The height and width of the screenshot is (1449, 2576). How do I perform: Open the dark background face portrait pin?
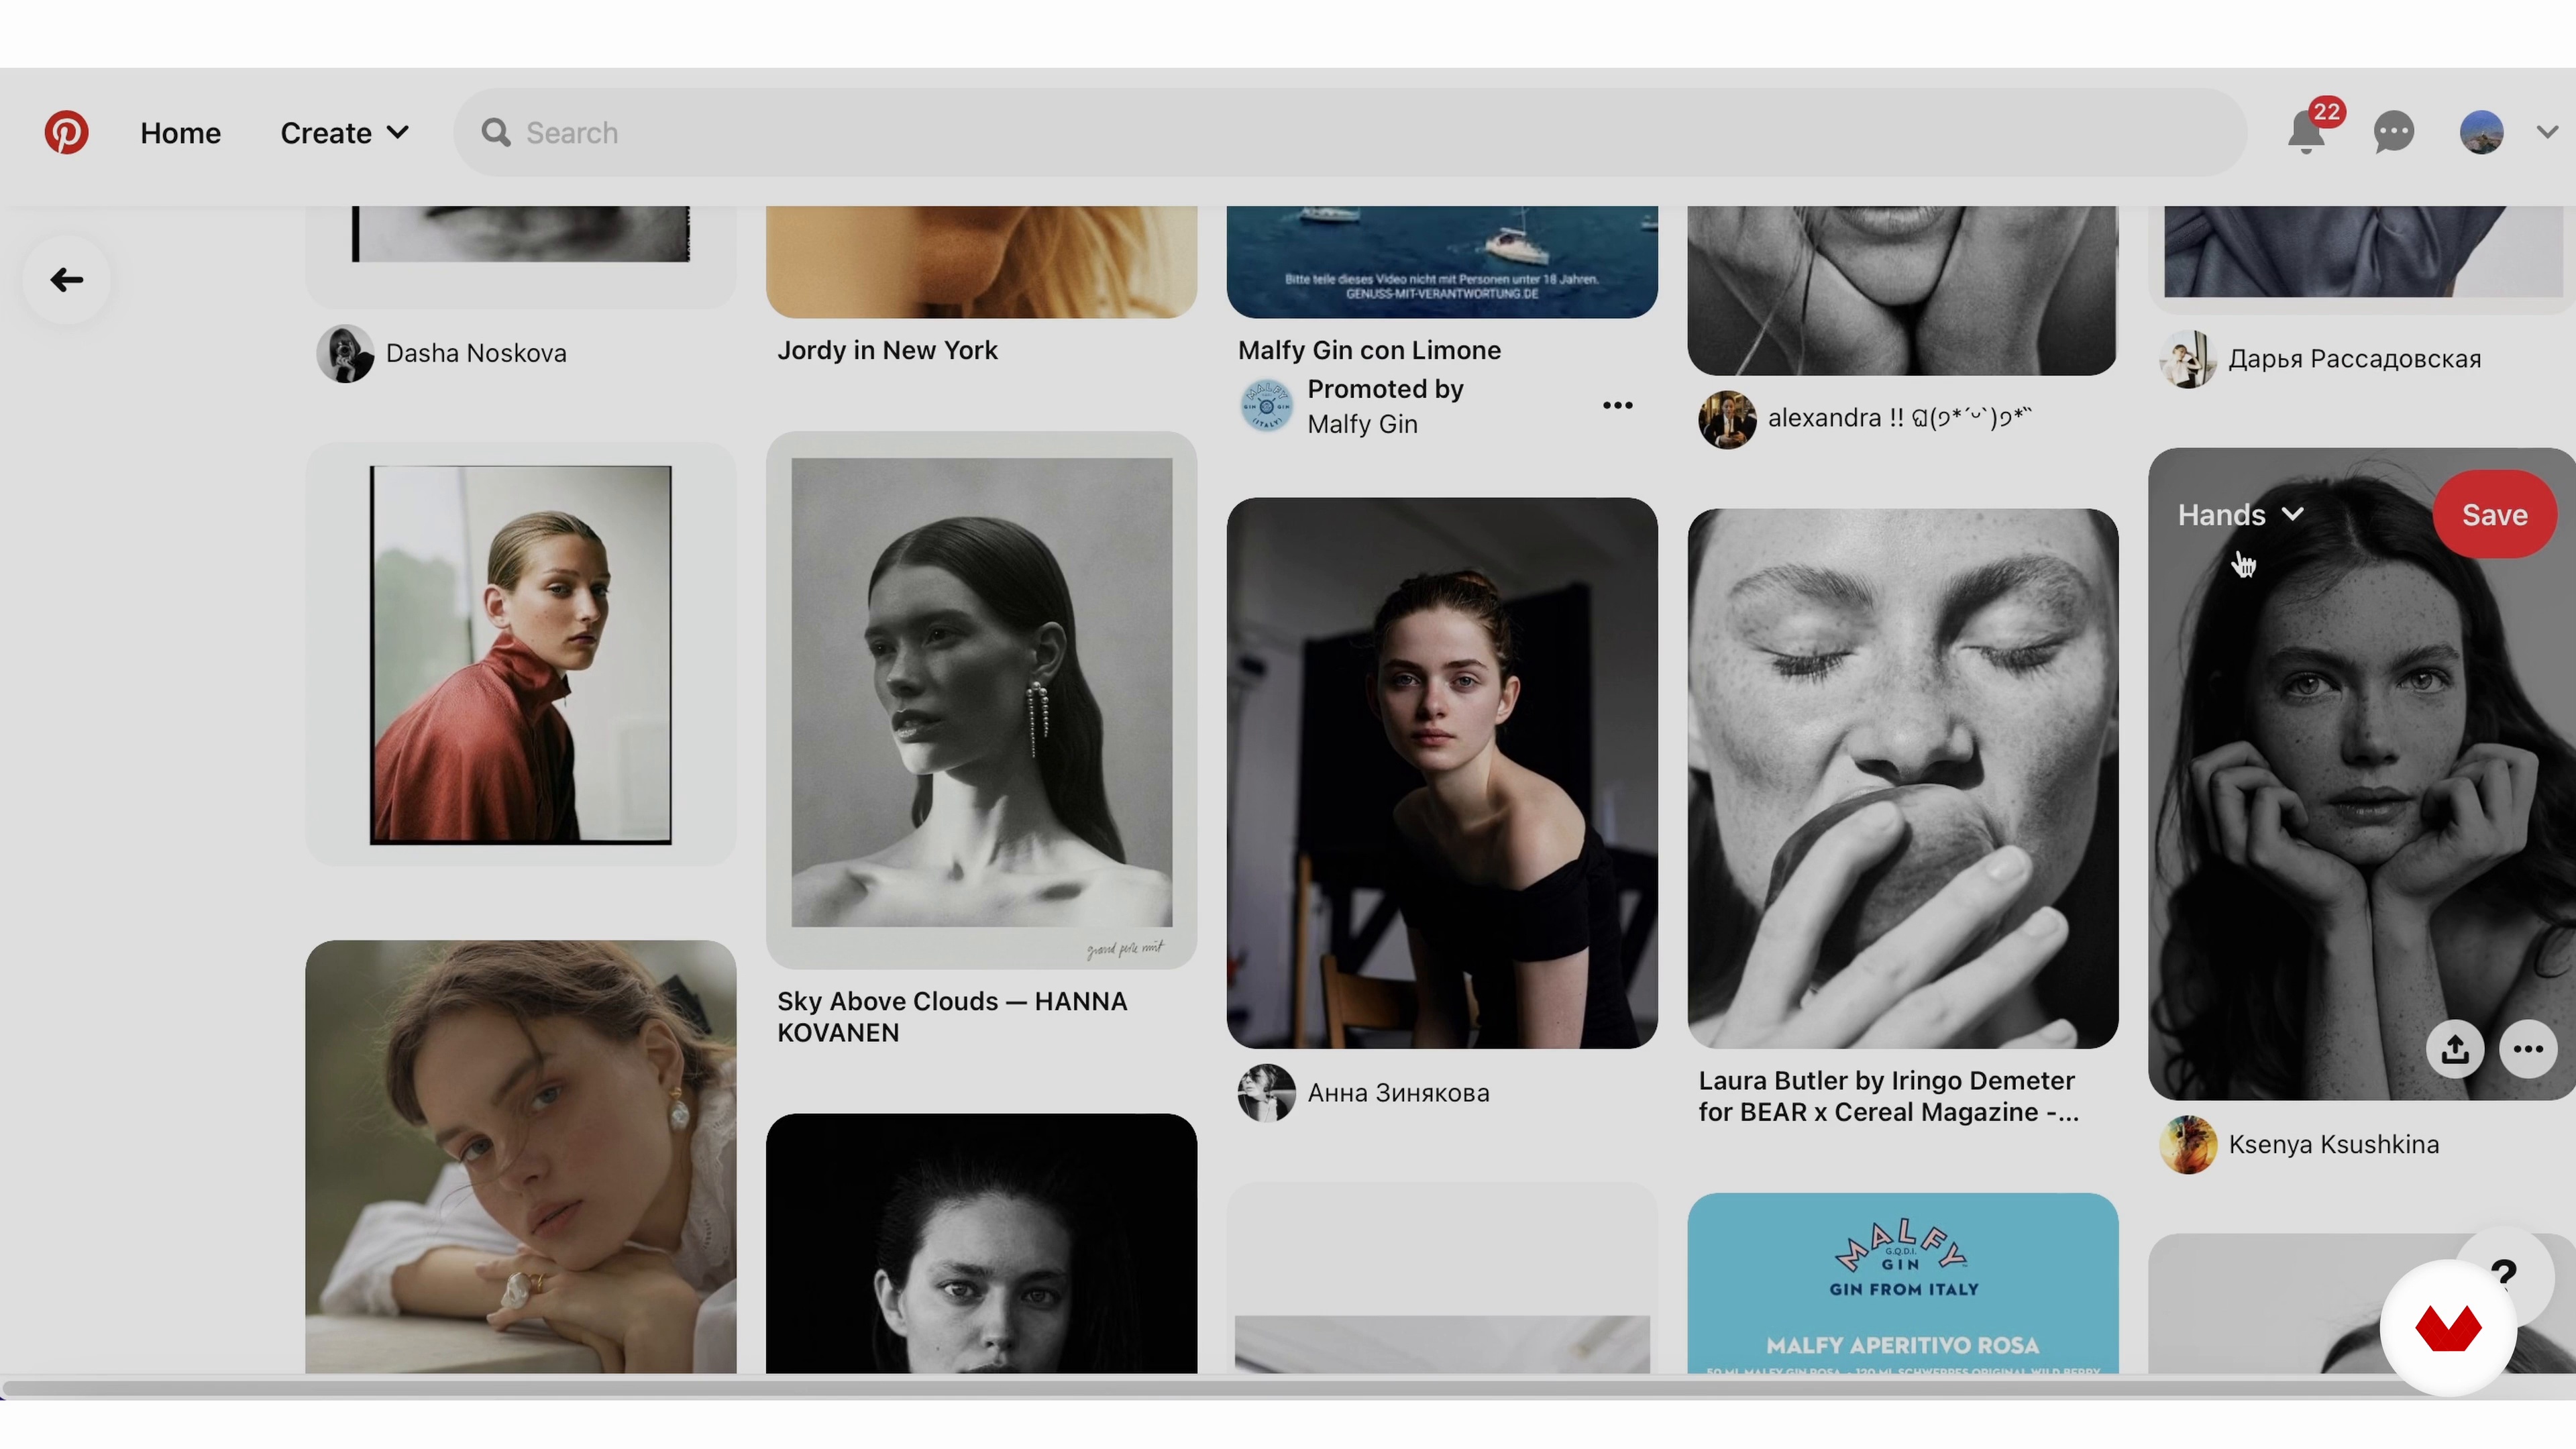pyautogui.click(x=981, y=1243)
